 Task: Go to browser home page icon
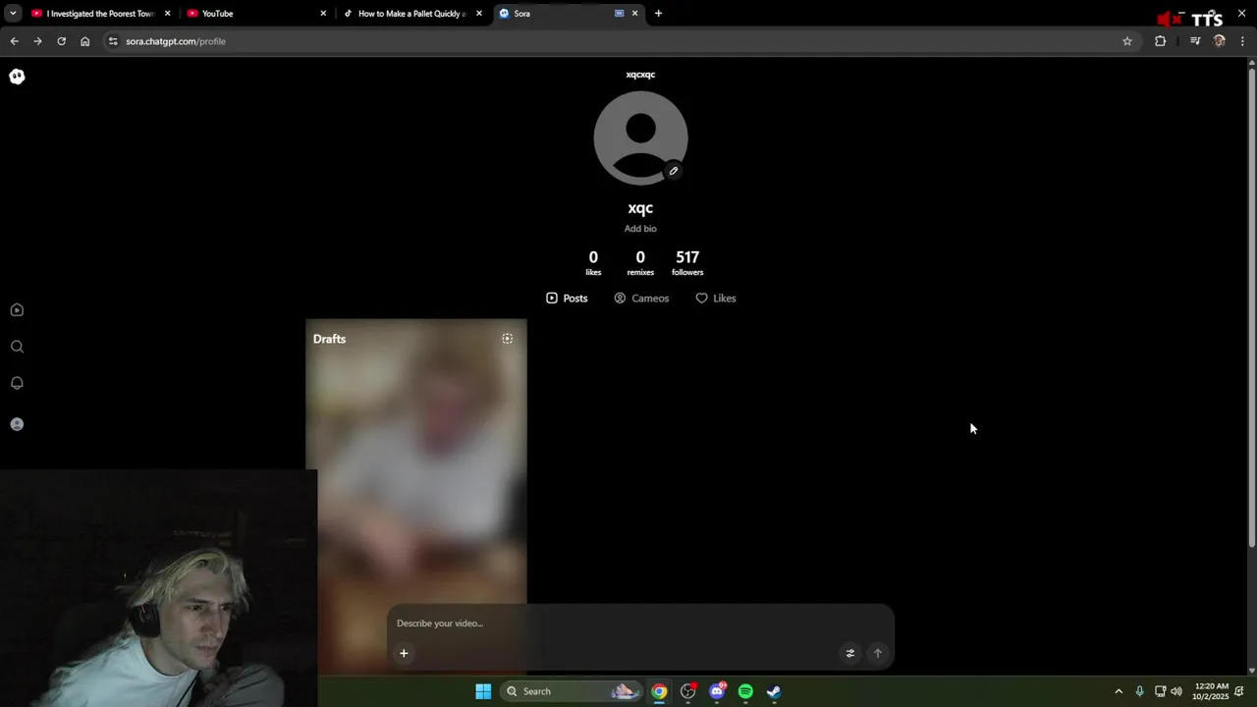pyautogui.click(x=85, y=41)
